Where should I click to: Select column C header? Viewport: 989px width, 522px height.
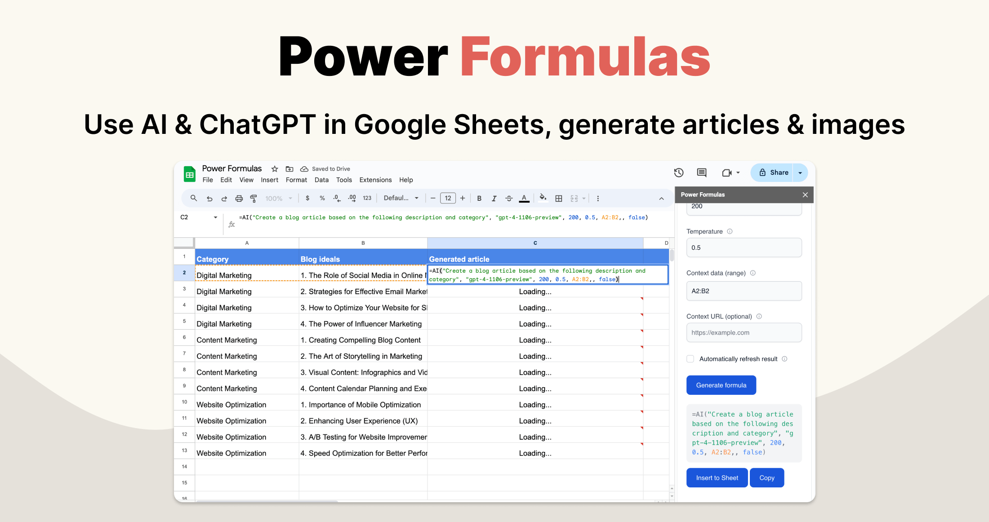(x=535, y=243)
